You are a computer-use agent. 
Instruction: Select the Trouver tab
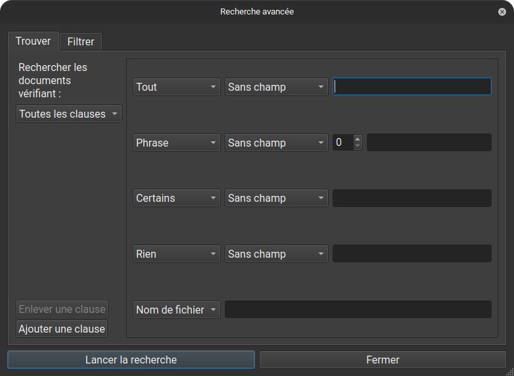coord(34,41)
